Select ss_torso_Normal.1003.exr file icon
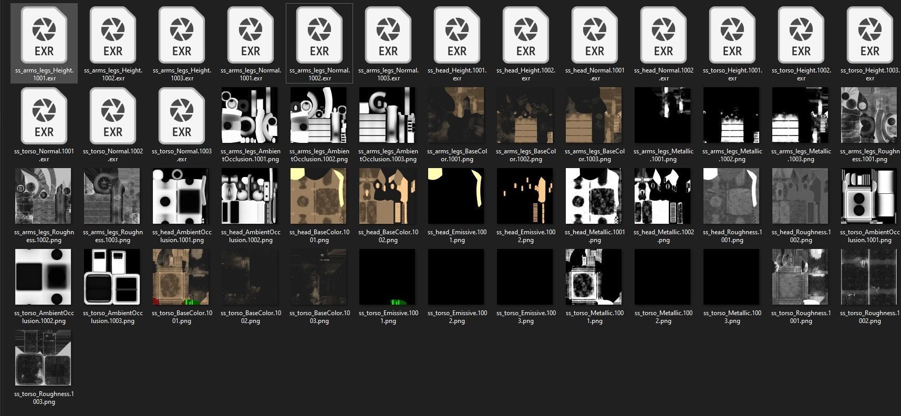This screenshot has height=416, width=901. coord(182,116)
